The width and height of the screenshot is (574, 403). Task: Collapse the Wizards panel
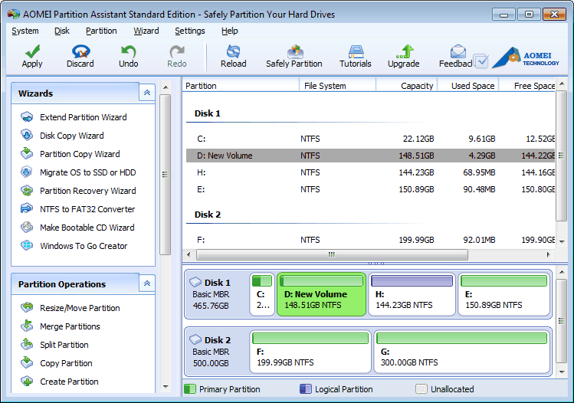click(x=147, y=93)
